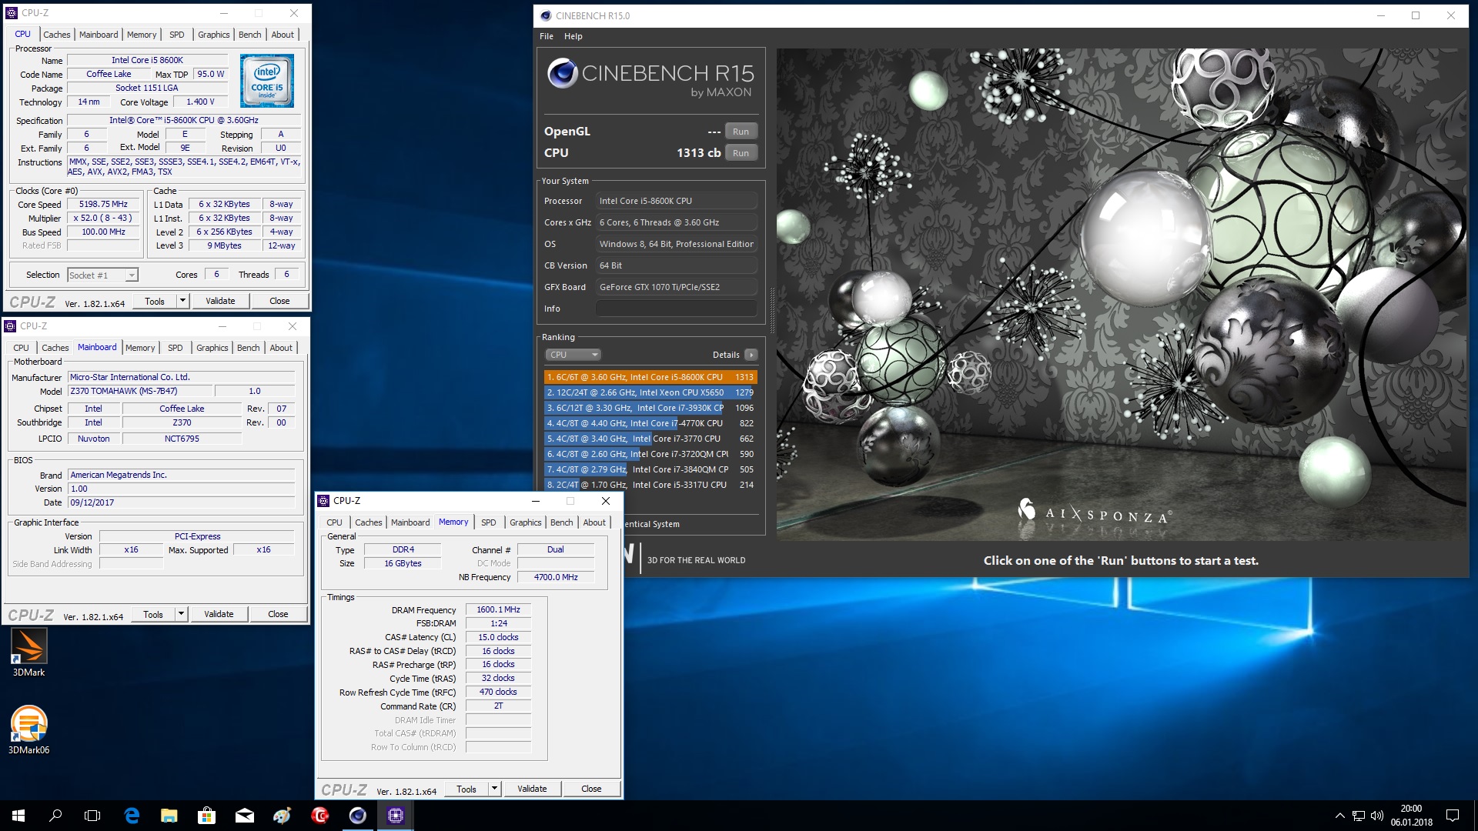Screen dimensions: 1478x831
Task: Run the OpenGL benchmark
Action: tap(741, 132)
